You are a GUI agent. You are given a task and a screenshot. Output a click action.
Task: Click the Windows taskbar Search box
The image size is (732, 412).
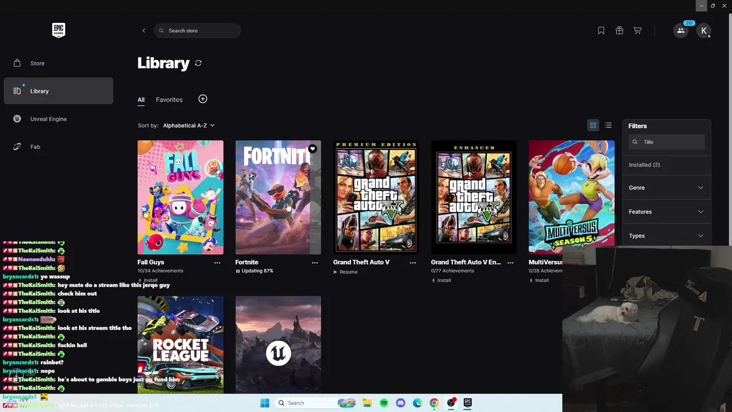316,403
